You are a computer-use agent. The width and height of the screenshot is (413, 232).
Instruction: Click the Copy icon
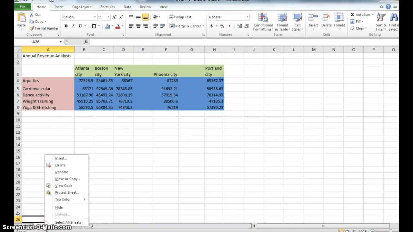pyautogui.click(x=32, y=22)
